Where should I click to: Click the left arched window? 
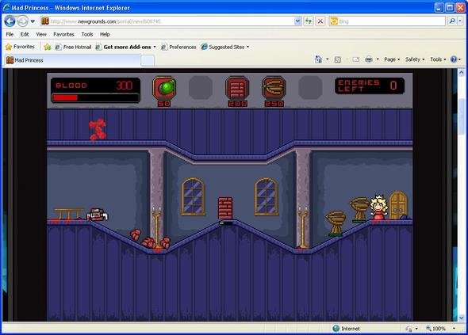pos(193,196)
